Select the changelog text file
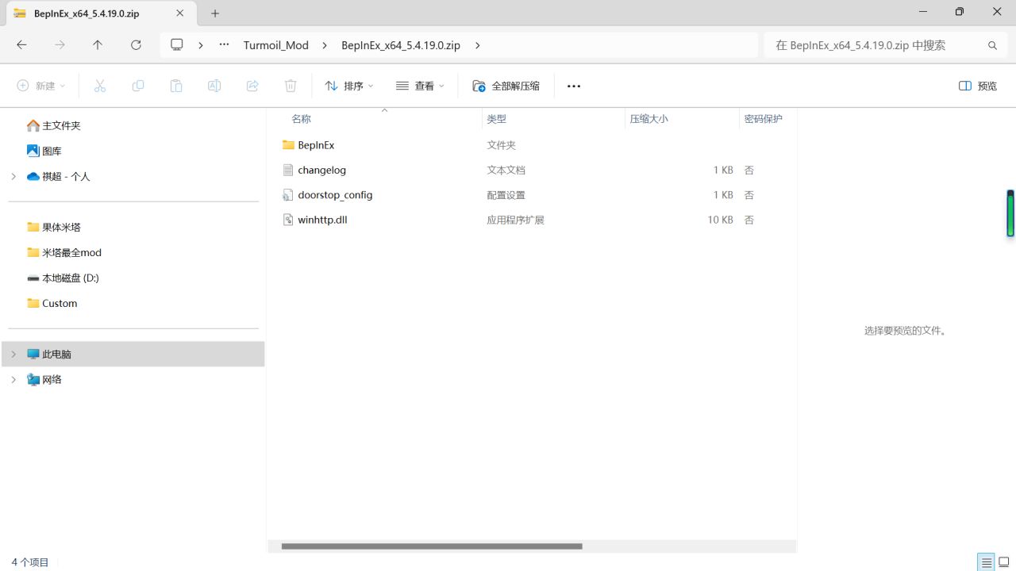This screenshot has width=1016, height=571. pyautogui.click(x=530, y=170)
